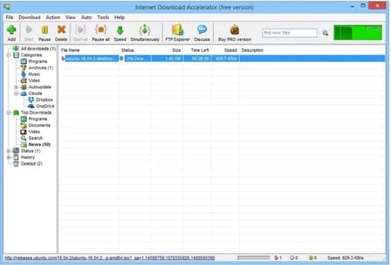Click the green speed graph
This screenshot has width=391, height=265.
click(358, 32)
